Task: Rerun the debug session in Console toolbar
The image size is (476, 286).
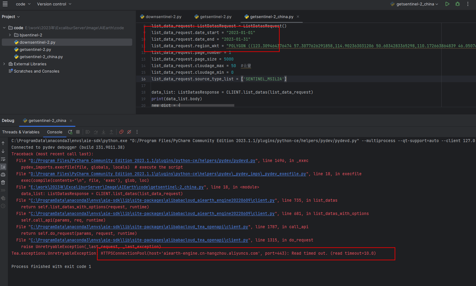Action: click(70, 132)
